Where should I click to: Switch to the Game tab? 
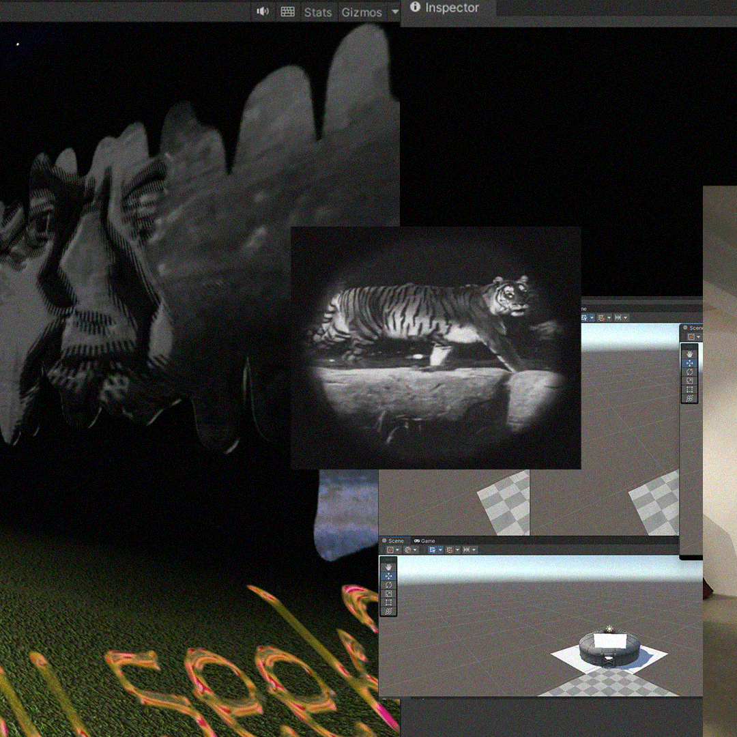424,541
